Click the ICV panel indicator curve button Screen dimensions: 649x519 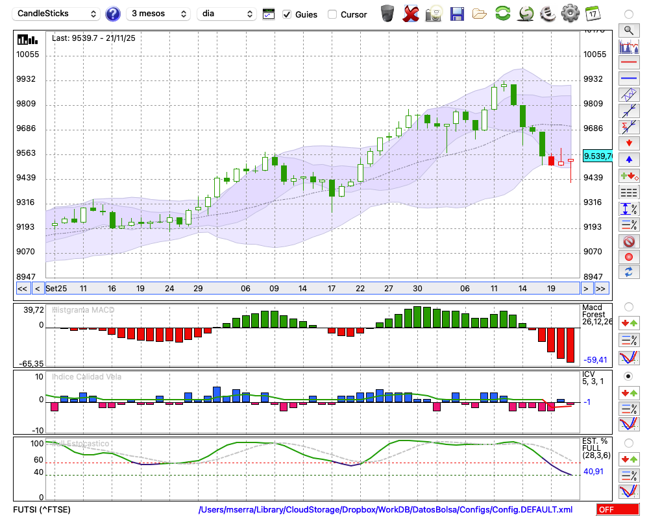pos(629,424)
